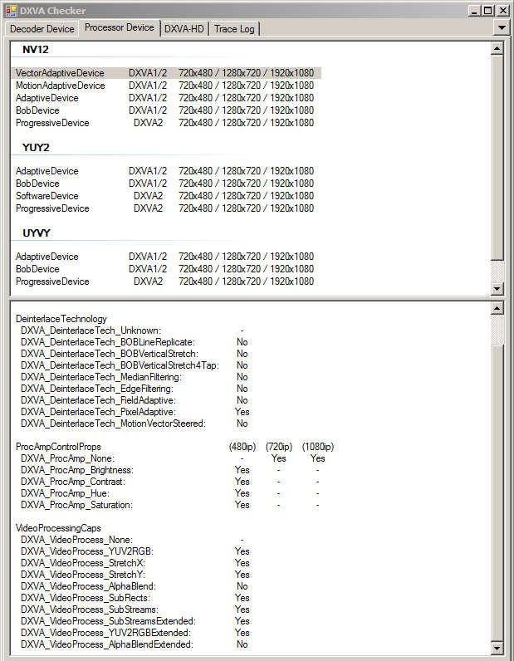Click the DXVA Checker title bar icon
Screen dimensions: 514x661
pyautogui.click(x=12, y=11)
